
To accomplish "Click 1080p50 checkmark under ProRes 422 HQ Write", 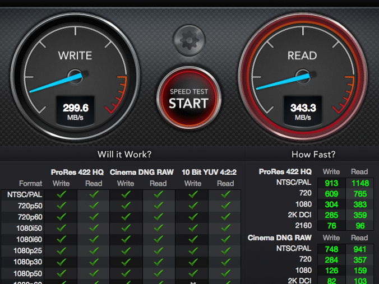I will [61, 273].
